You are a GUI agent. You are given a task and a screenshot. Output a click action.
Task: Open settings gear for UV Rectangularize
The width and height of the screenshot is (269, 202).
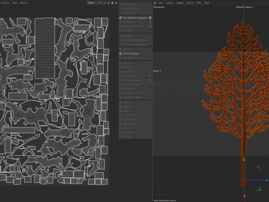pos(150,80)
